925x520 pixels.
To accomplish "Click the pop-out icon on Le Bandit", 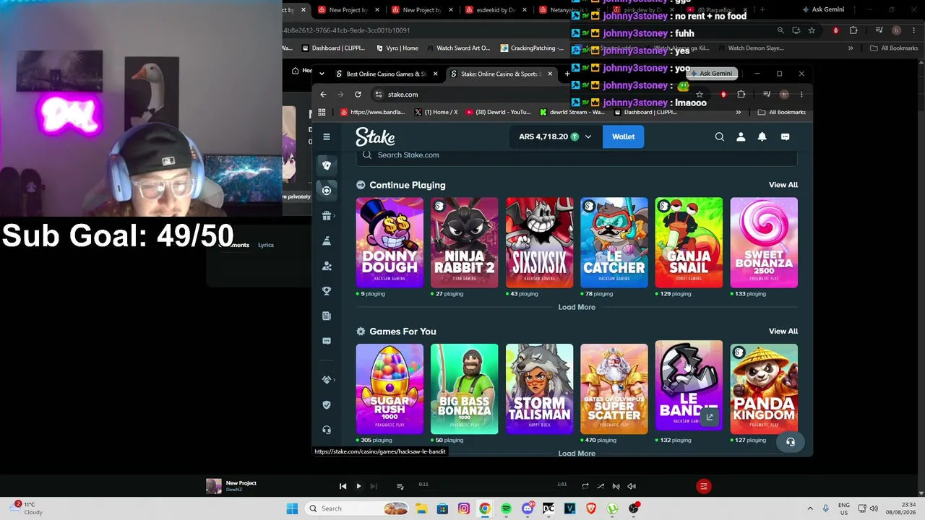I will point(710,417).
